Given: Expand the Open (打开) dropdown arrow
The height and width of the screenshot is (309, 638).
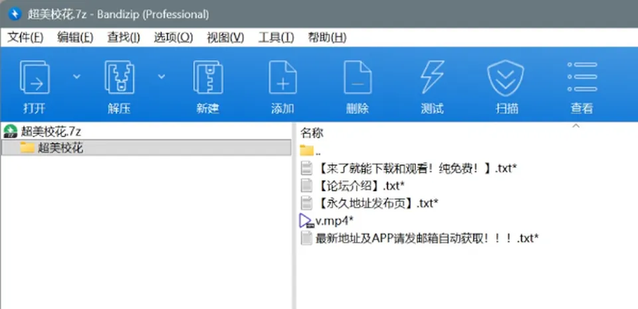Looking at the screenshot, I should pyautogui.click(x=76, y=76).
